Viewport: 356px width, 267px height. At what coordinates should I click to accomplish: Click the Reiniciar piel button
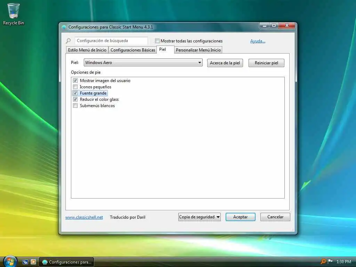266,63
